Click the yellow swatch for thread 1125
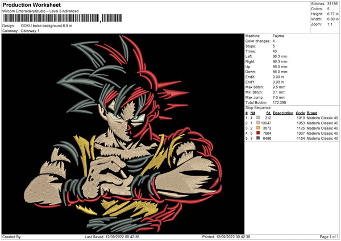 click(258, 128)
